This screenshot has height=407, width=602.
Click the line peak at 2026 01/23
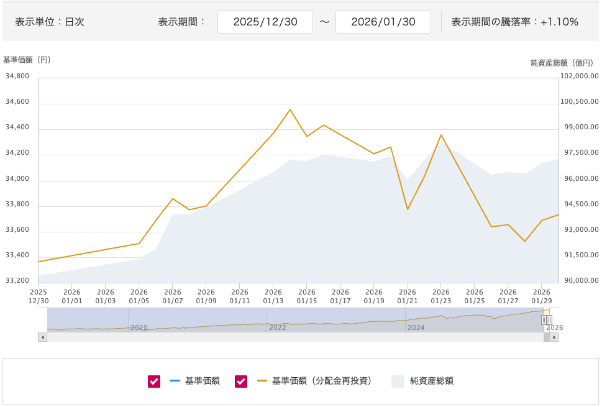pyautogui.click(x=440, y=135)
